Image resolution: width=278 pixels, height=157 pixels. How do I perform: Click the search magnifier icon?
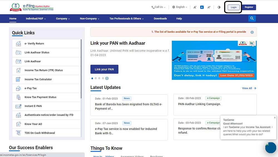click(252, 19)
